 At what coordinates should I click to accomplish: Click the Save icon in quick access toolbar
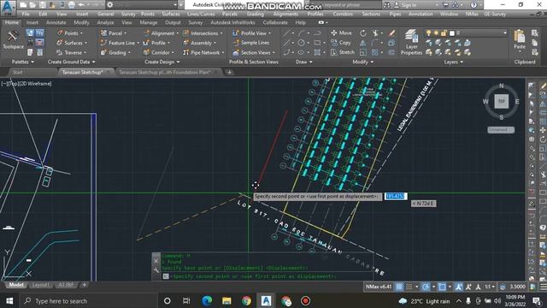pos(42,5)
